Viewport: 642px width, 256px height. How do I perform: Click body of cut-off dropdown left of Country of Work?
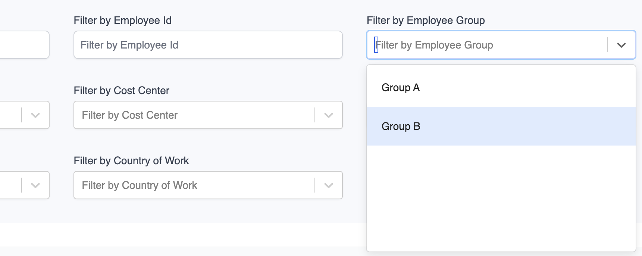(x=9, y=185)
